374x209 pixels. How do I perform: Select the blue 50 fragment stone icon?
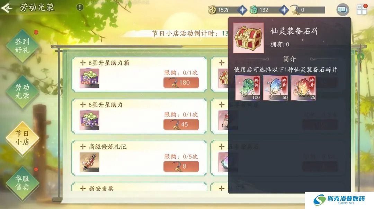click(x=275, y=88)
